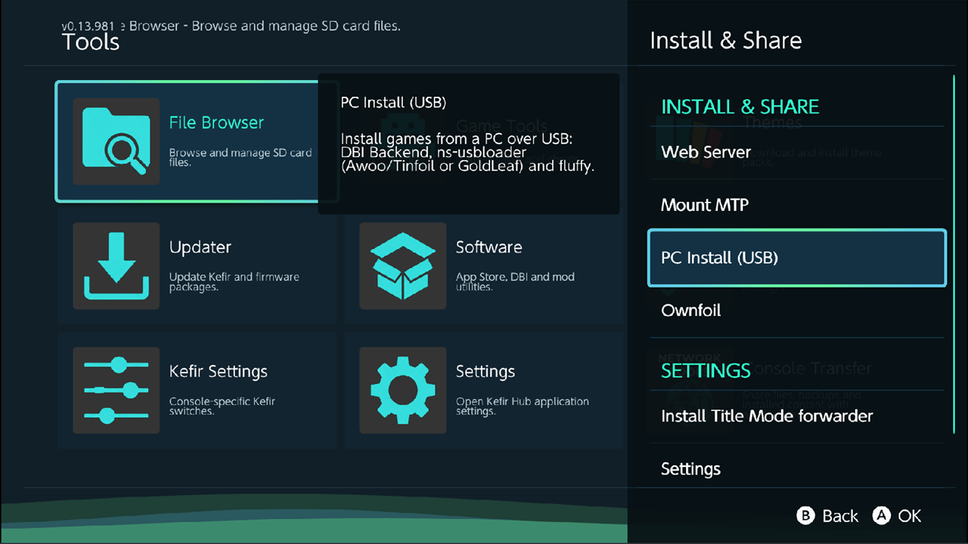This screenshot has height=544, width=968.
Task: Click the "Tools" page heading
Action: 91,42
